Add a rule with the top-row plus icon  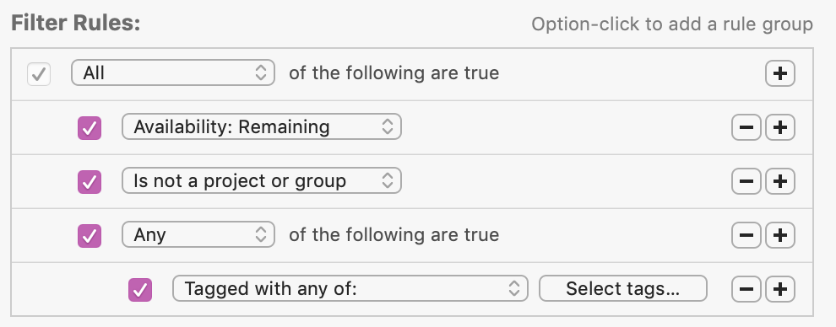(780, 73)
